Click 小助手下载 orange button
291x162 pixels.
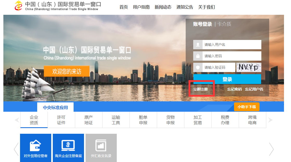pos(247,107)
